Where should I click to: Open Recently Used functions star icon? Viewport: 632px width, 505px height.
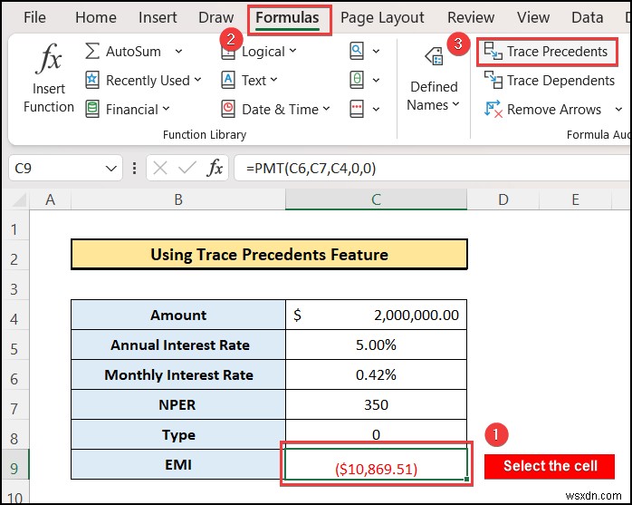coord(91,80)
